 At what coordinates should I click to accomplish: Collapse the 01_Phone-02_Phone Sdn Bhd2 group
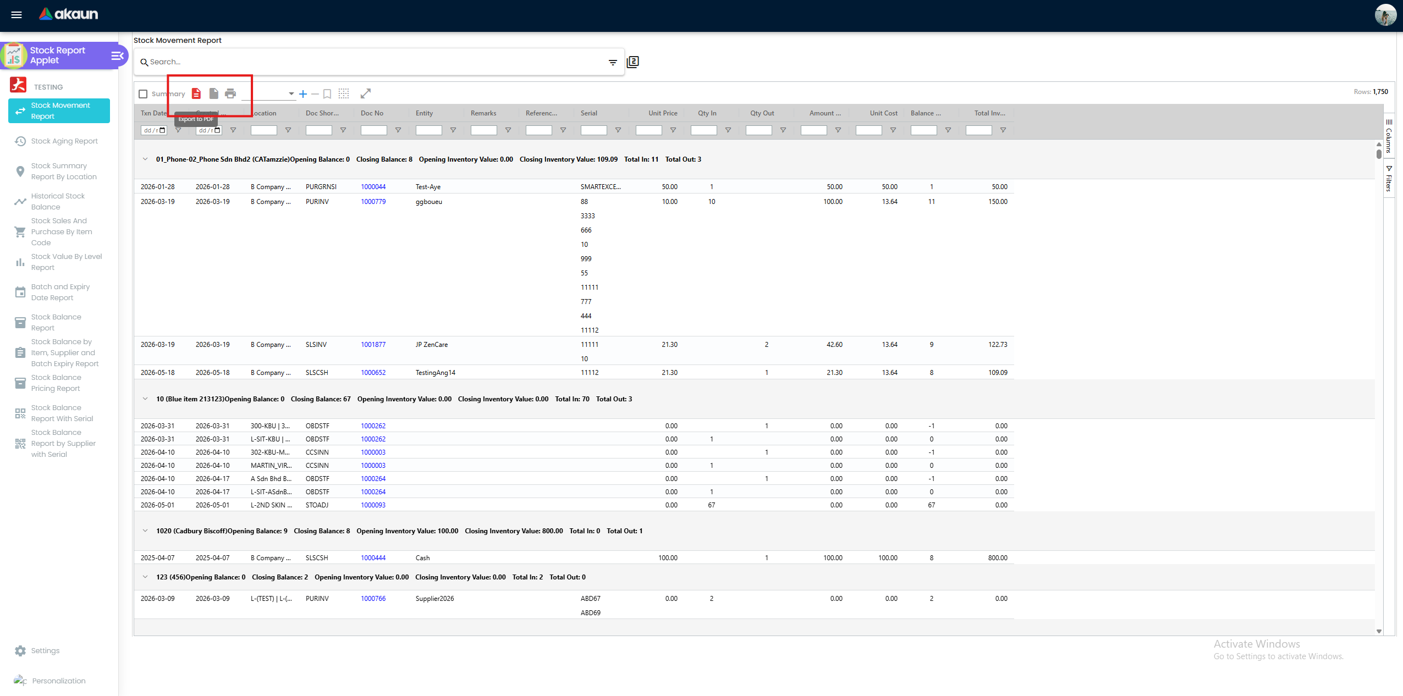click(x=145, y=159)
